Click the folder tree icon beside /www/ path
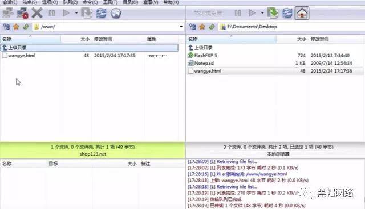The image size is (365, 209). click(x=6, y=27)
